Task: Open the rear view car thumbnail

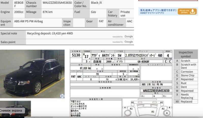Action: click(15, 109)
